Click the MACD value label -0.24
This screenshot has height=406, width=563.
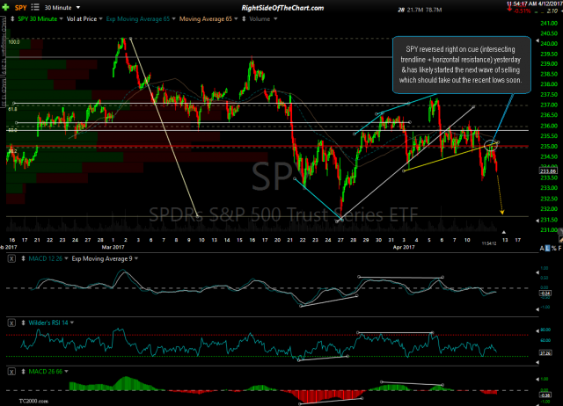click(x=545, y=294)
